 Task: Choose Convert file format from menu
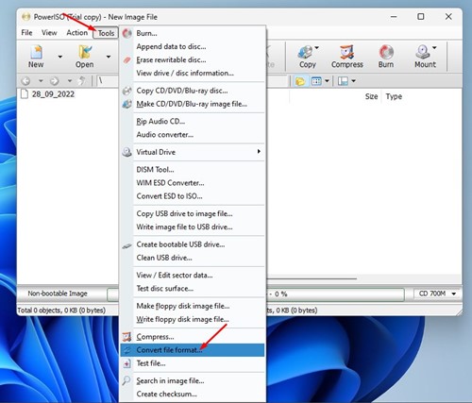point(193,350)
